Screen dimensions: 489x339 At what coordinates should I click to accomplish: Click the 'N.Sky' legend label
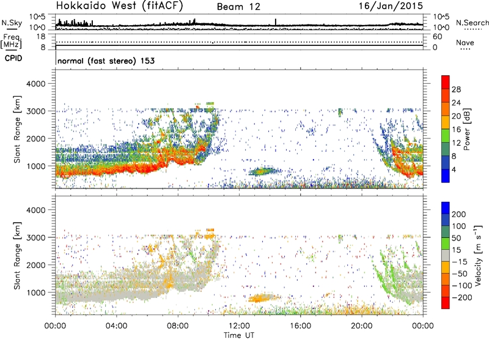point(12,23)
